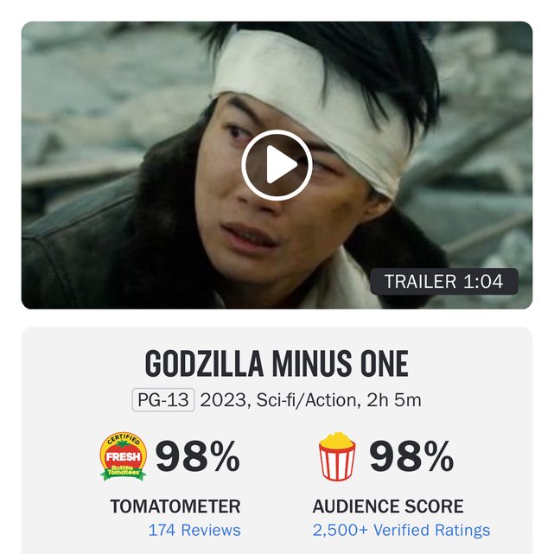Click the GODZILLA MINUS ONE title

click(277, 364)
